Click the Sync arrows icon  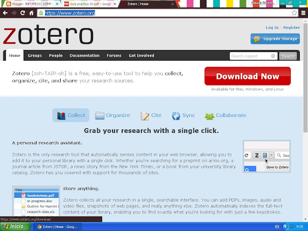coord(176,115)
